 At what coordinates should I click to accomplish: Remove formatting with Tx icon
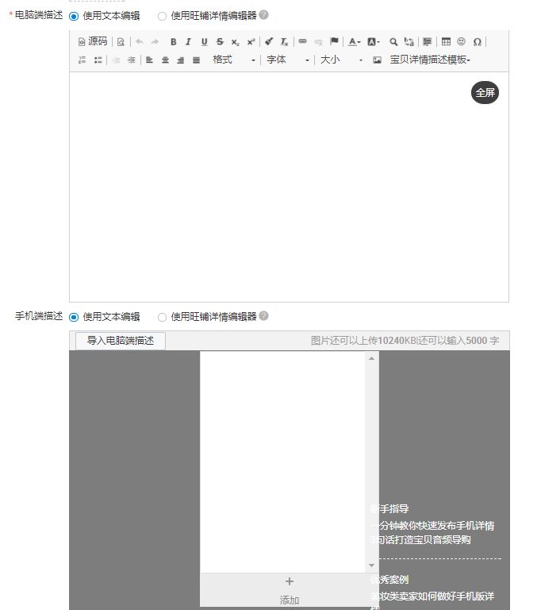(284, 41)
